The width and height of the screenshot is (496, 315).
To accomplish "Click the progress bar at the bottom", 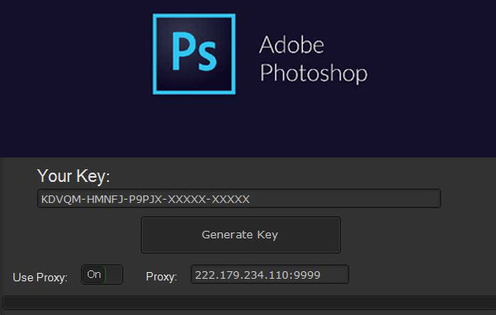I will point(250,302).
